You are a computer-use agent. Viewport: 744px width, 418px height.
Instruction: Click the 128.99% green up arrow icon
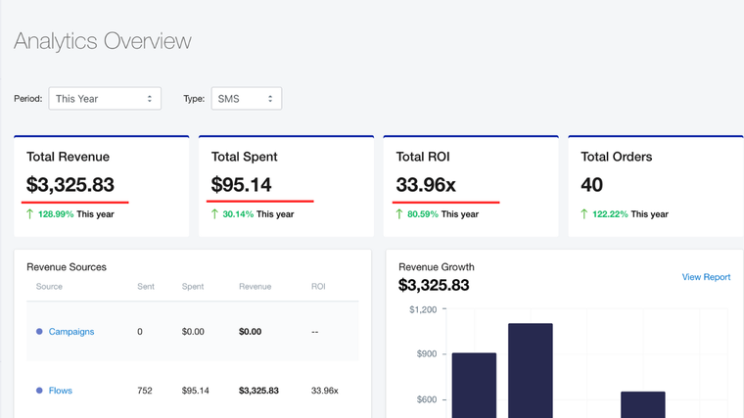coord(30,214)
